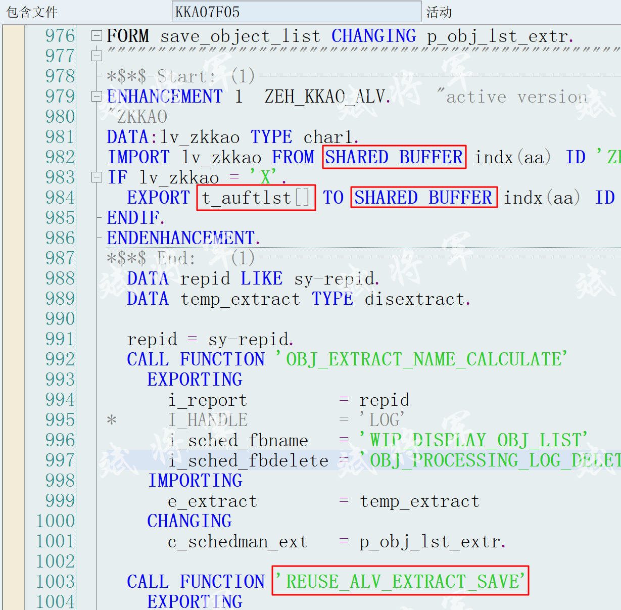The height and width of the screenshot is (610, 621).
Task: Click line number 976 in the gutter
Action: (x=60, y=36)
